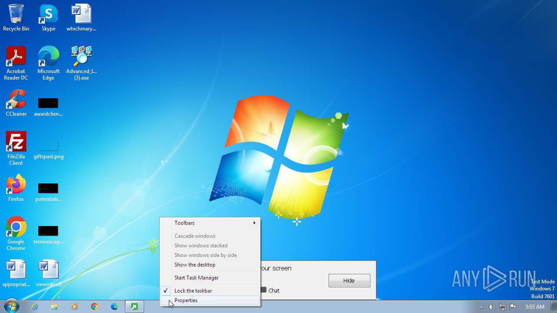Select the FileZilla Client desktop shortcut
Viewport: 557px width, 313px height.
point(16,148)
